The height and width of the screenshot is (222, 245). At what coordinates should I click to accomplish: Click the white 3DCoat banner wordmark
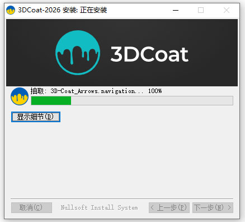[x=149, y=54]
